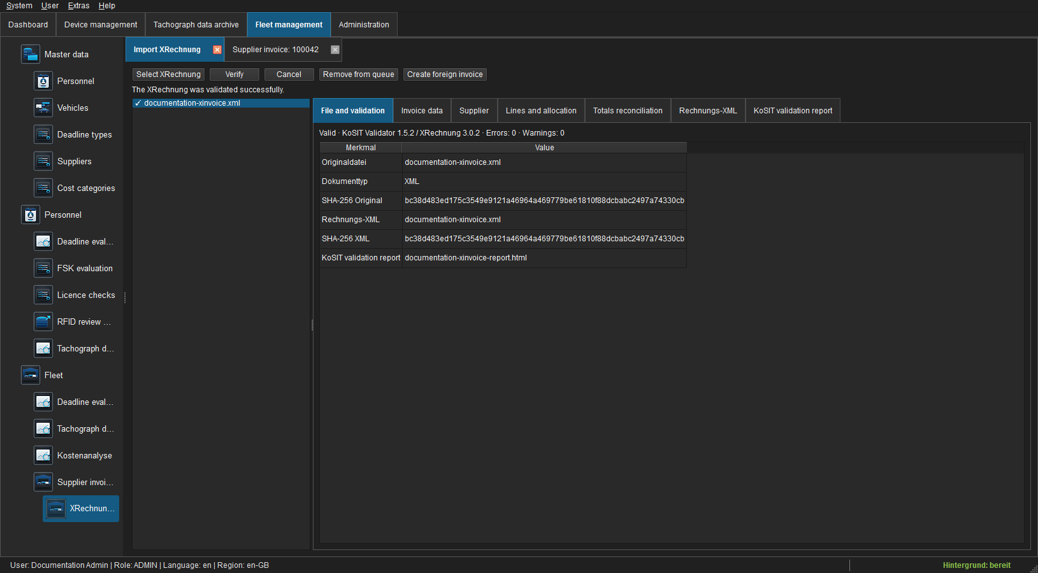Click the Verify button

click(234, 74)
